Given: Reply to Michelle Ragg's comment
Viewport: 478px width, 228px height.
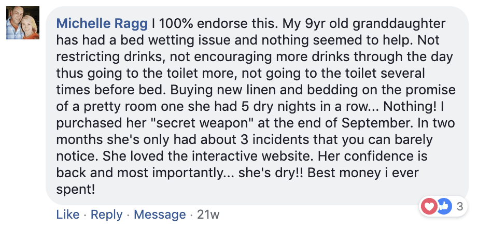Looking at the screenshot, I should pyautogui.click(x=106, y=215).
